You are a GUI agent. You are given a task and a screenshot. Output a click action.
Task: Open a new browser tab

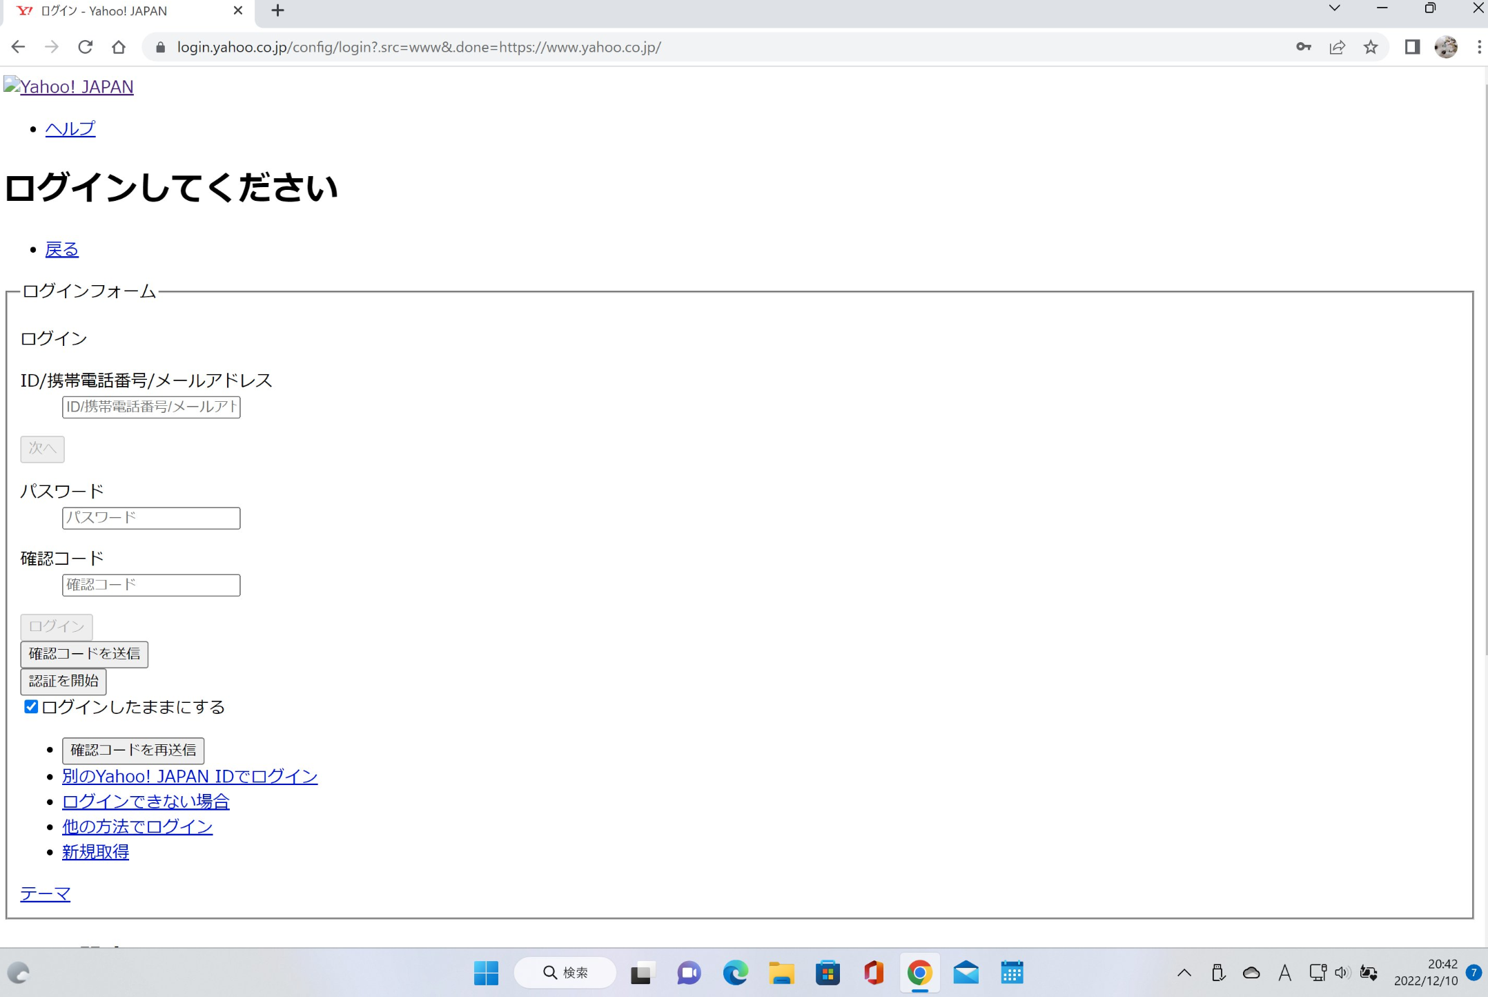tap(277, 10)
